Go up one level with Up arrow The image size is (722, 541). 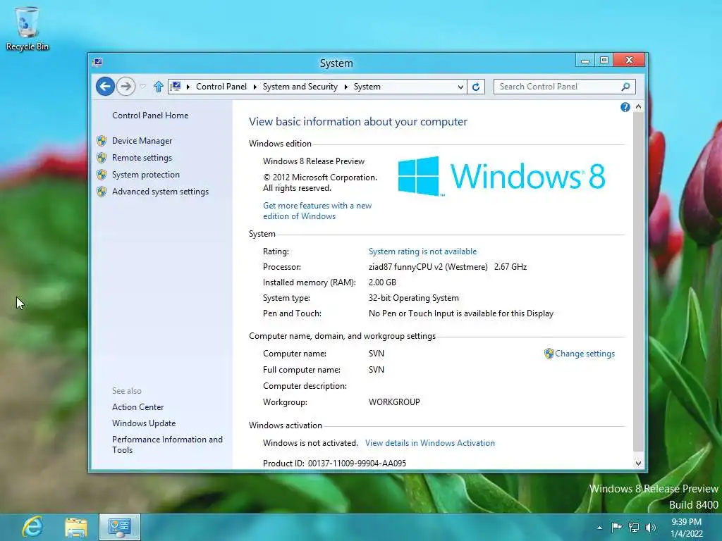pyautogui.click(x=159, y=87)
